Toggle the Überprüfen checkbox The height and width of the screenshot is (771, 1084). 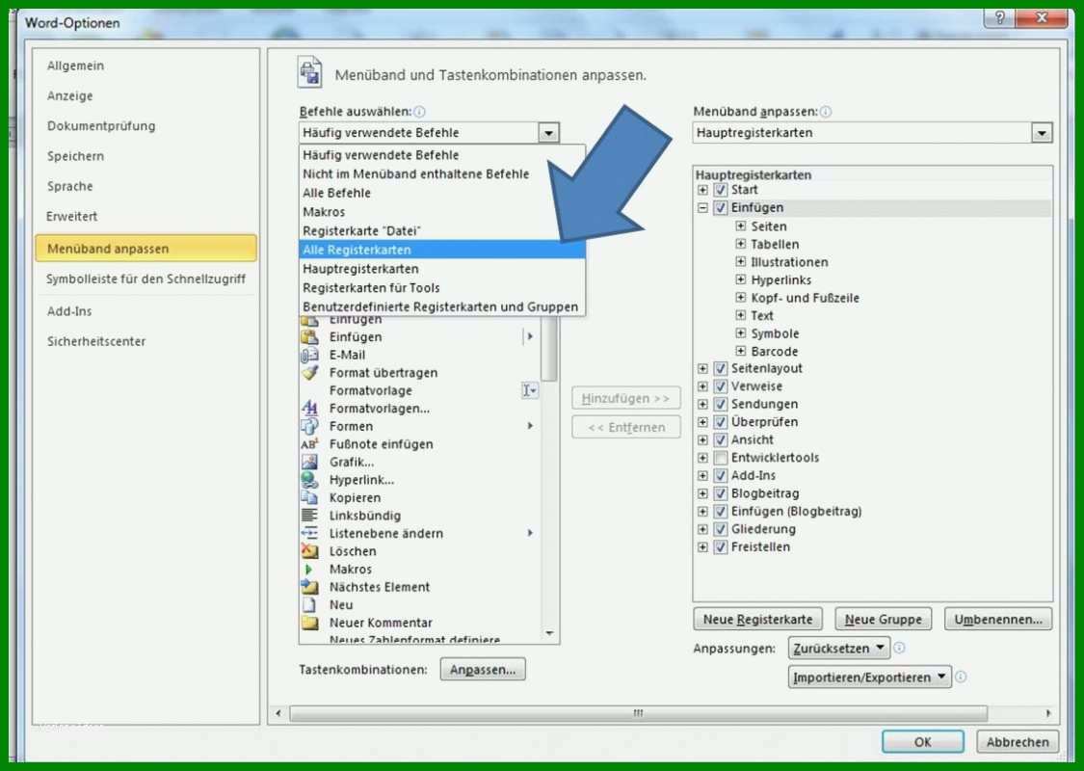(x=721, y=422)
